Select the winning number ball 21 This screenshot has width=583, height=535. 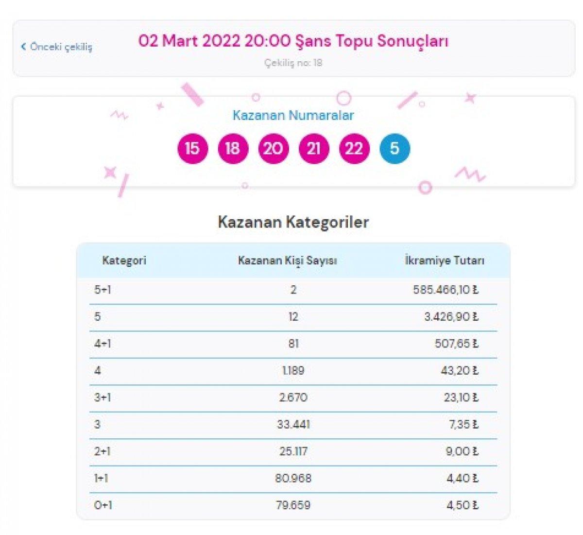point(314,148)
